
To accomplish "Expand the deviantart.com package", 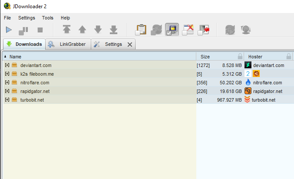I will tap(7, 65).
